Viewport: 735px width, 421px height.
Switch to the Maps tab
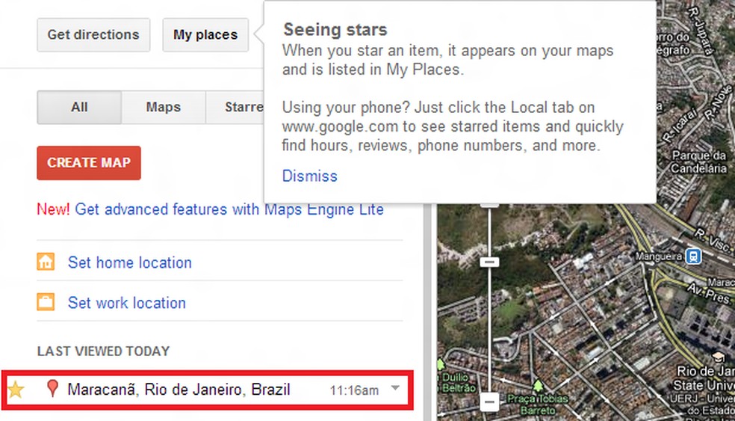coord(163,107)
